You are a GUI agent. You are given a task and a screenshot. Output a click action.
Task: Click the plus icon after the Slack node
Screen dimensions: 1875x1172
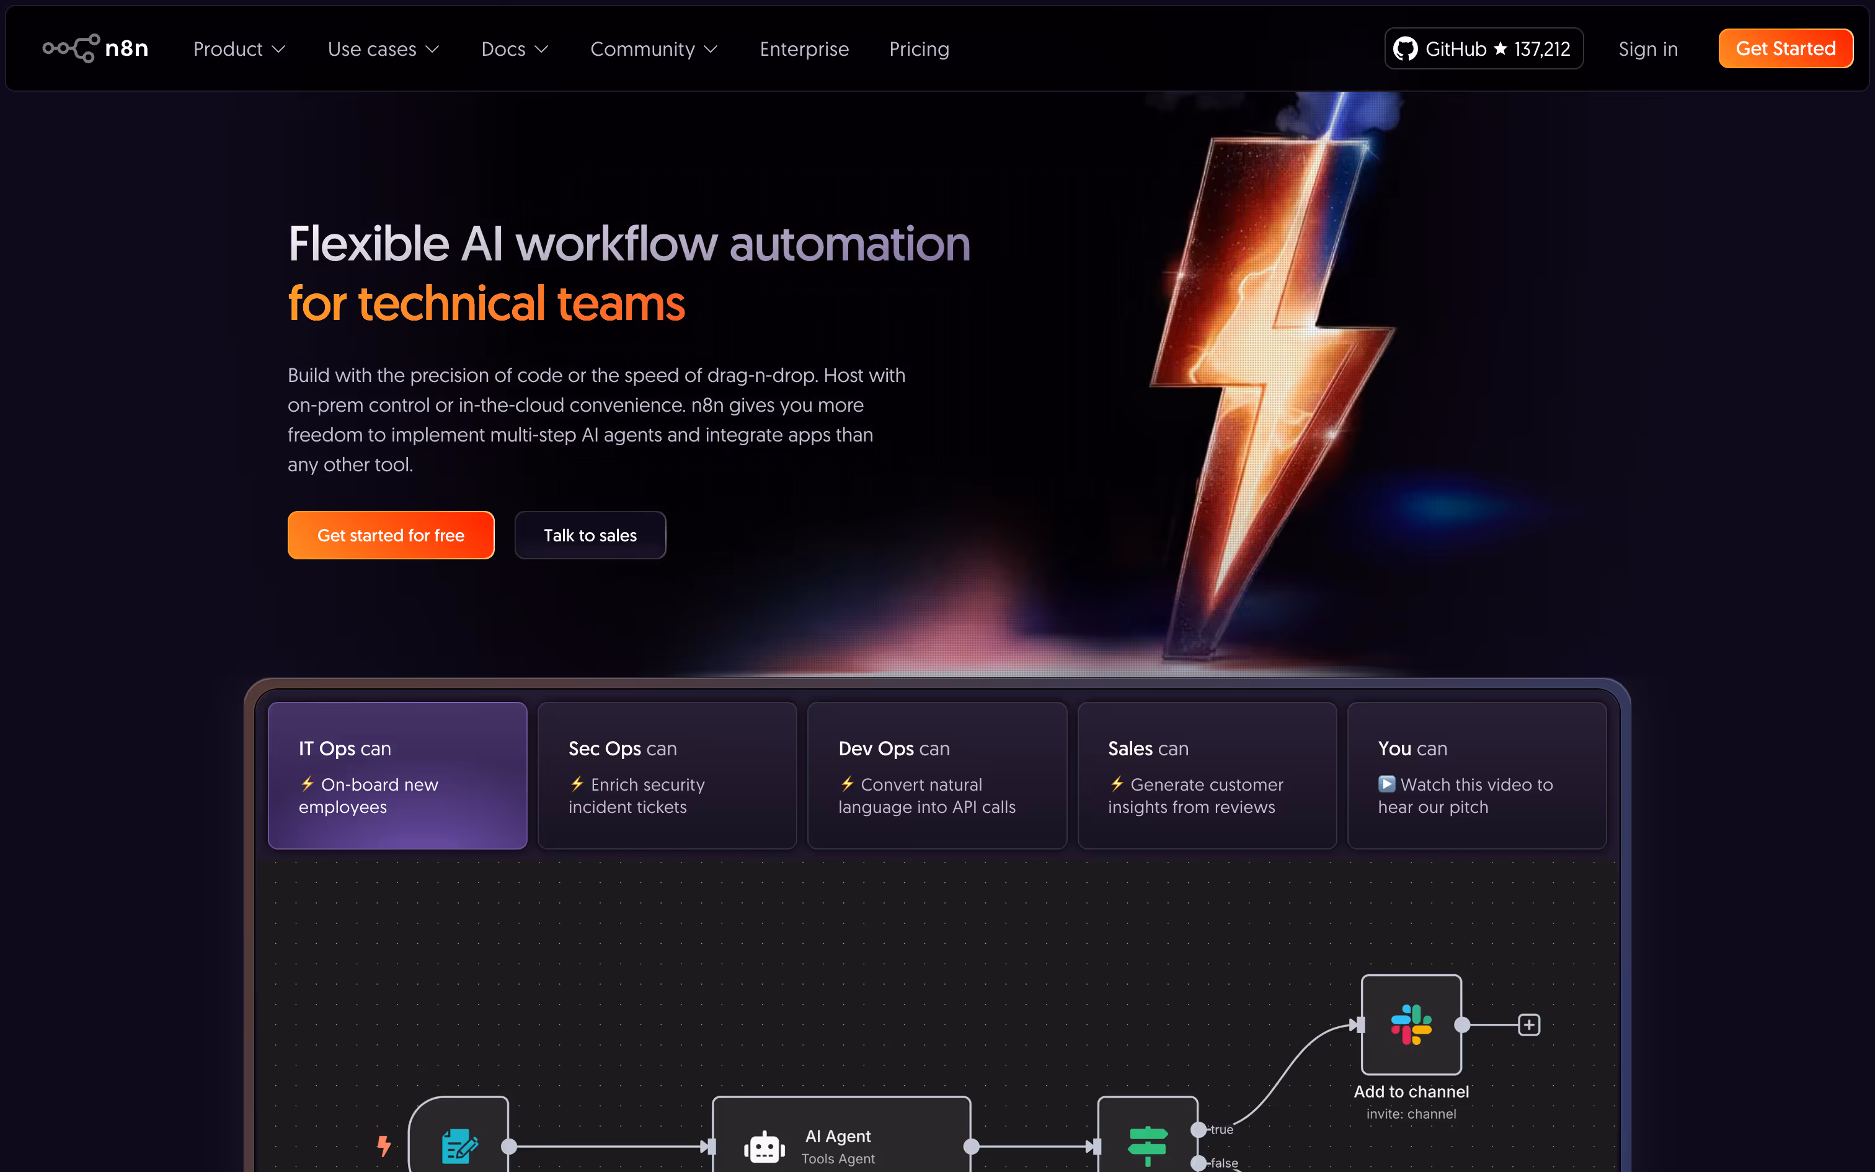(x=1530, y=1024)
